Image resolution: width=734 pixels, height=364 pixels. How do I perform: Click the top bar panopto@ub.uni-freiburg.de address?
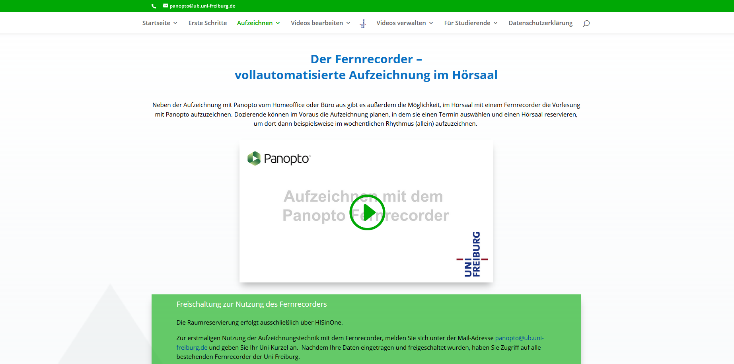coord(202,6)
